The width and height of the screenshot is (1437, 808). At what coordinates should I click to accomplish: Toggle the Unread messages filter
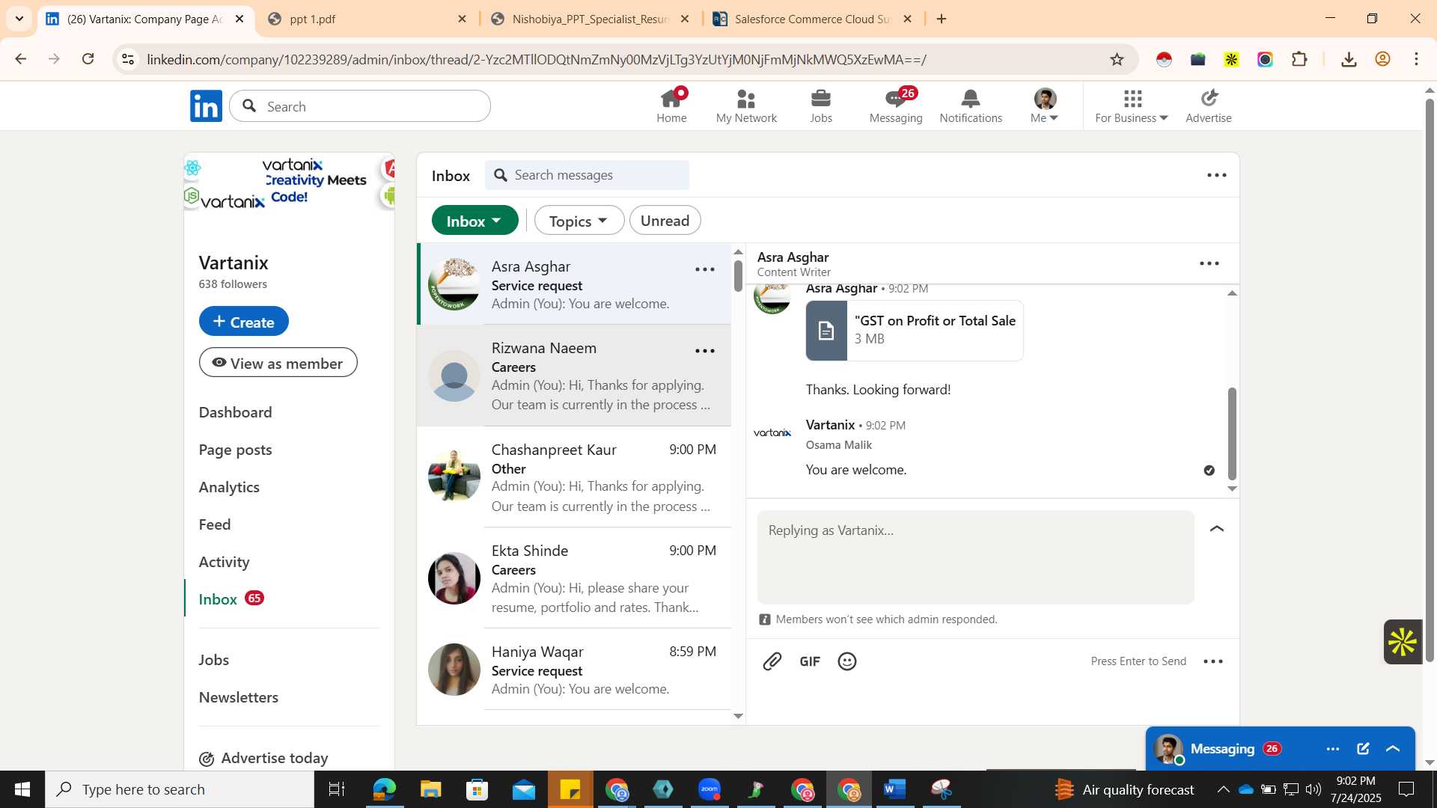665,221
